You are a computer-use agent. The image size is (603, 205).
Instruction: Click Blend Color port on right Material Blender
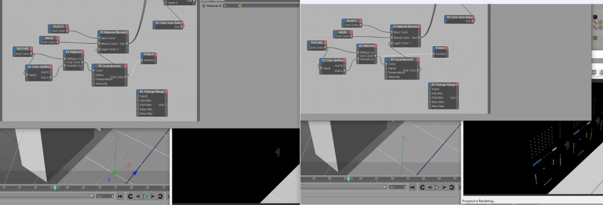(x=391, y=38)
